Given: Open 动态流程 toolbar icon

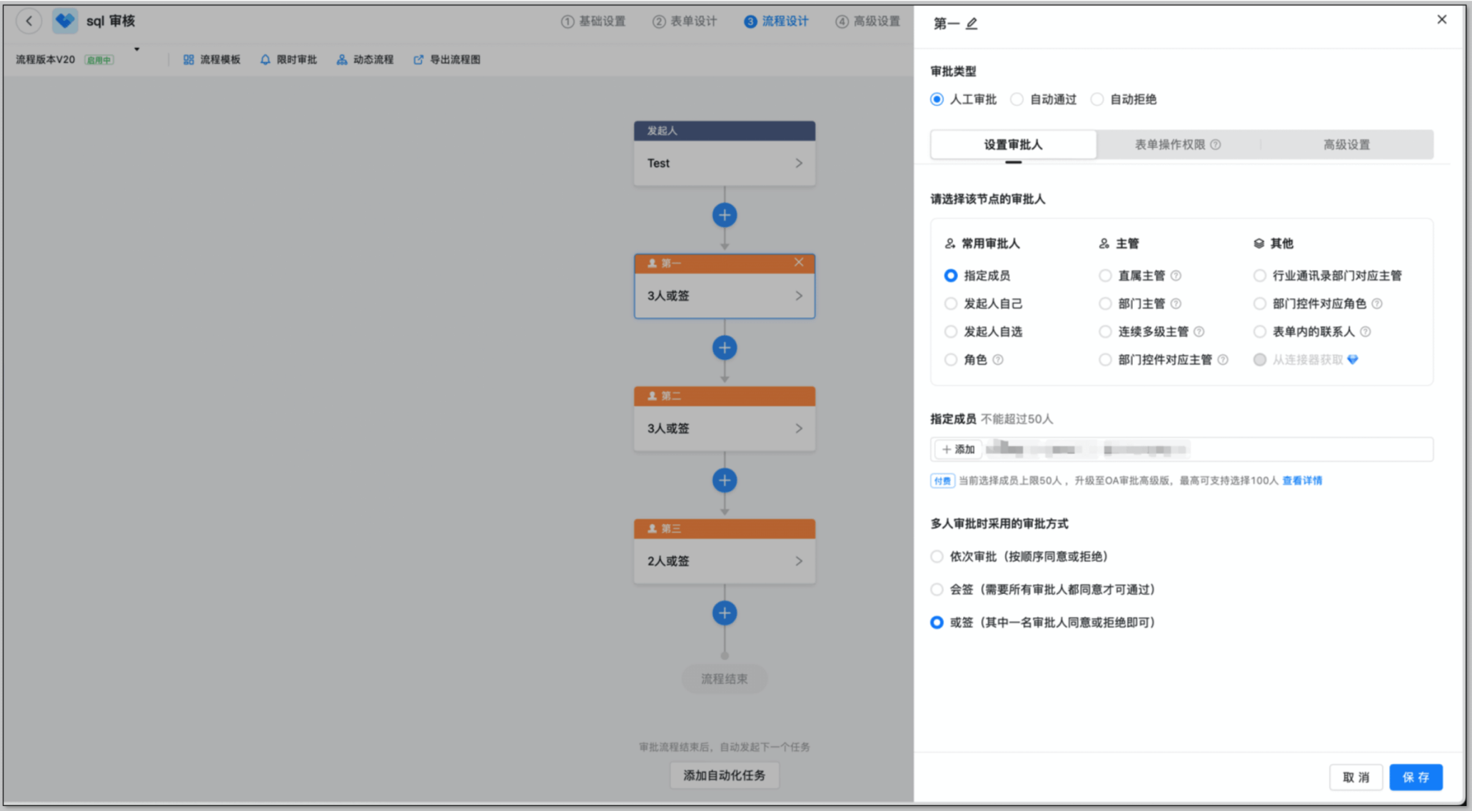Looking at the screenshot, I should [x=342, y=59].
